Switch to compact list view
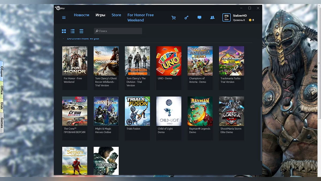The width and height of the screenshot is (321, 181). click(x=81, y=31)
